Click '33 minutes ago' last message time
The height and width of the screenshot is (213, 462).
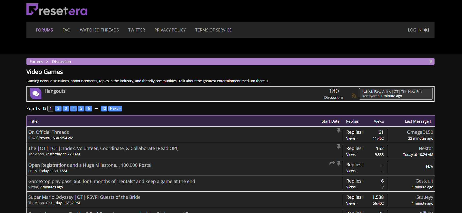[x=421, y=138]
